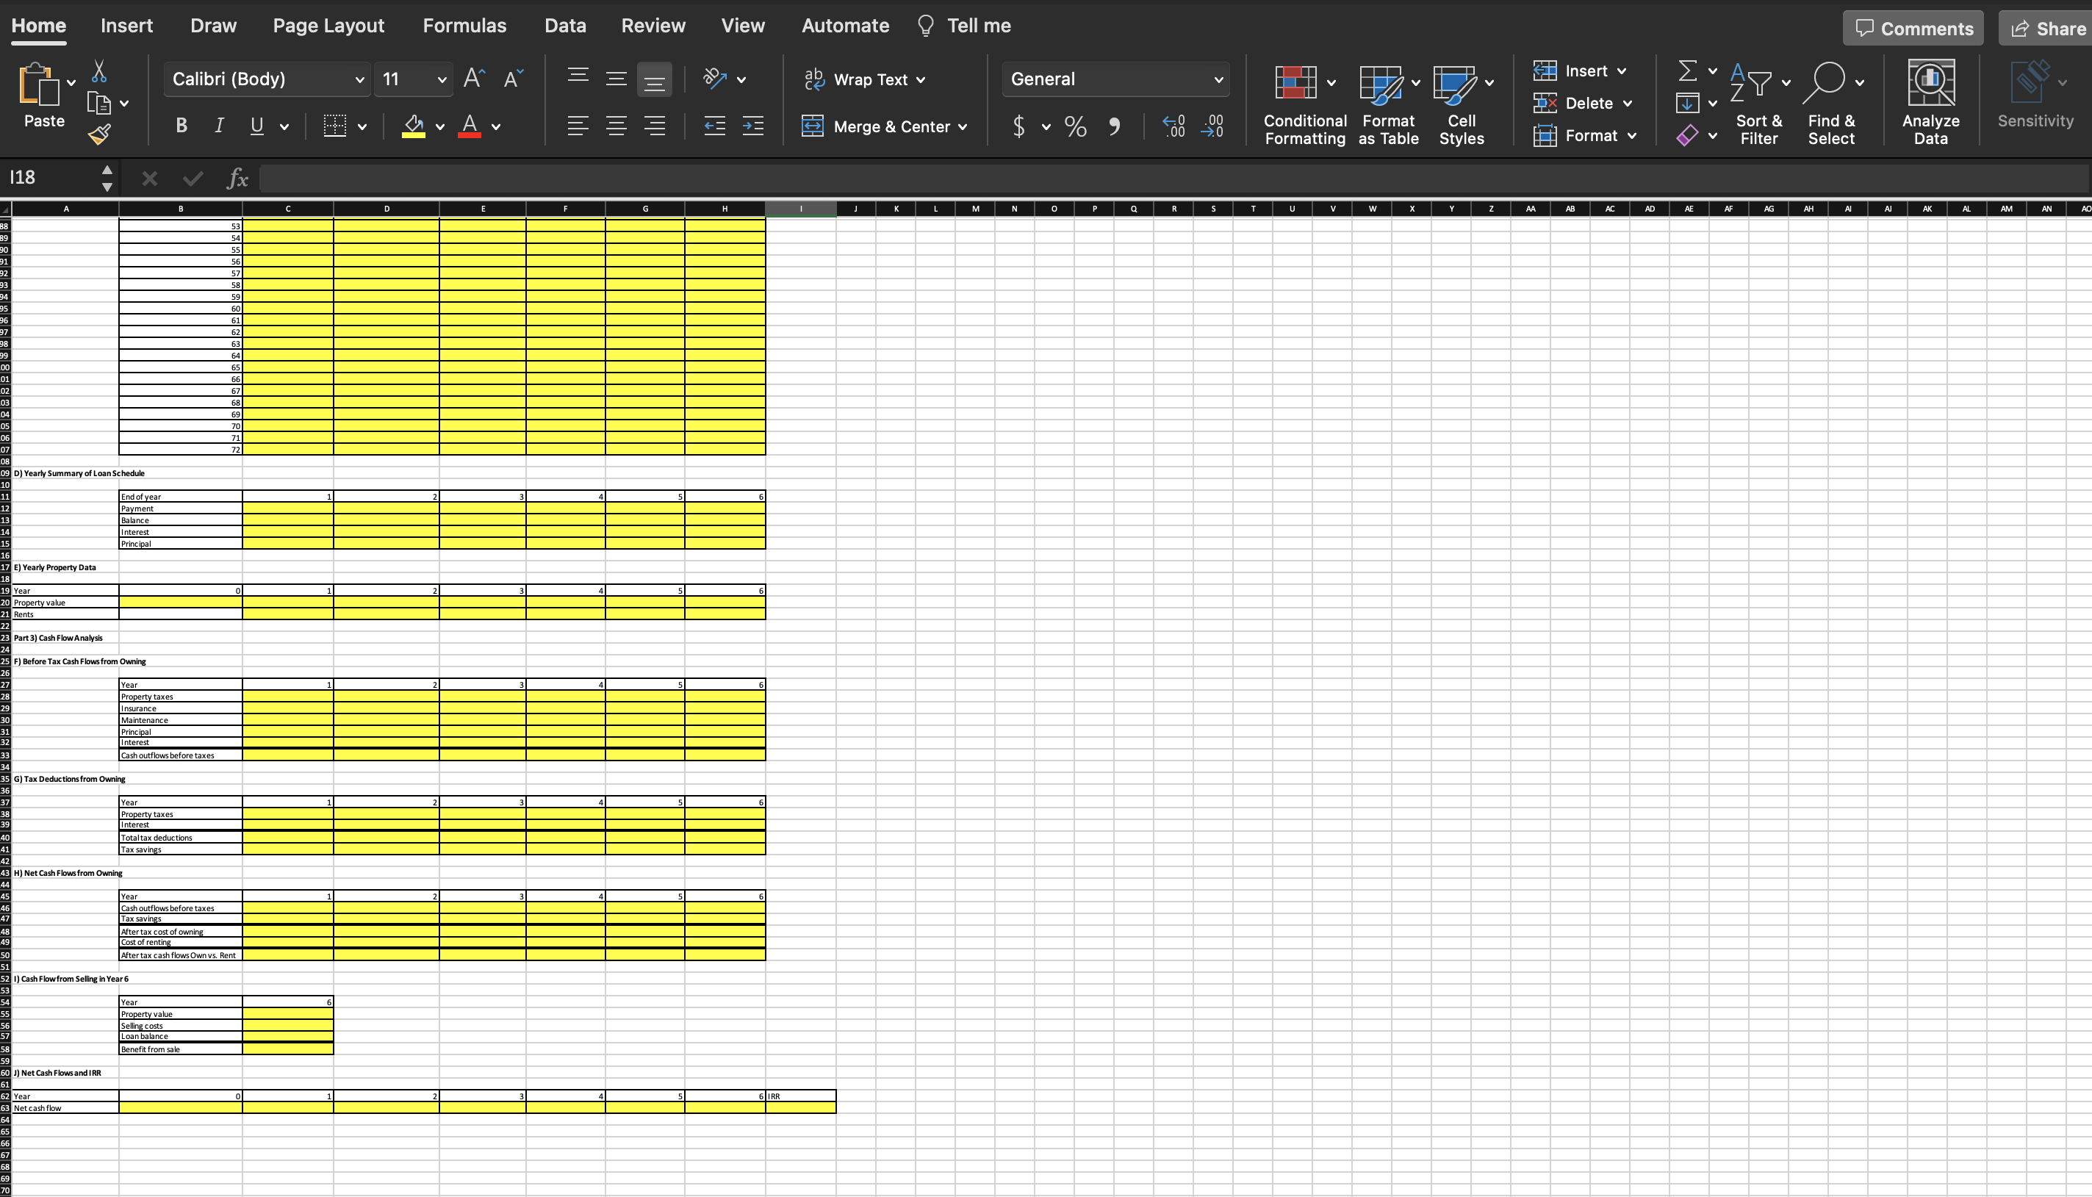Screen dimensions: 2092x1197
Task: Click Merge & Center button
Action: [885, 126]
